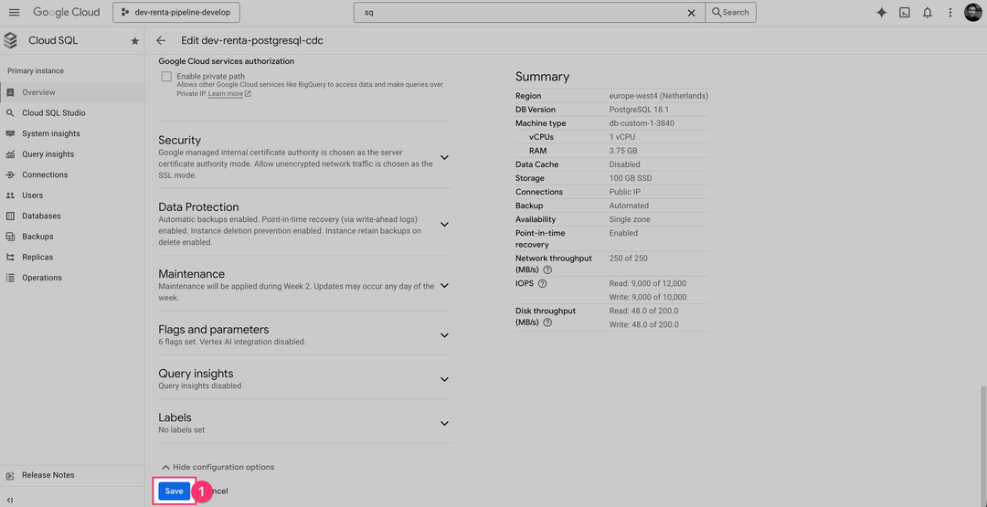987x507 pixels.
Task: Clear the search field with X icon
Action: pyautogui.click(x=691, y=13)
